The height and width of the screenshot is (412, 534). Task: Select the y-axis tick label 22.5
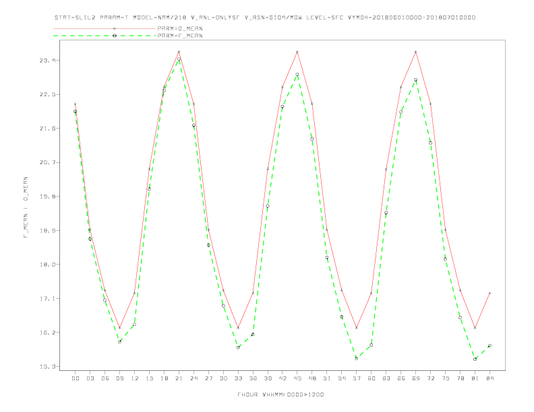47,94
